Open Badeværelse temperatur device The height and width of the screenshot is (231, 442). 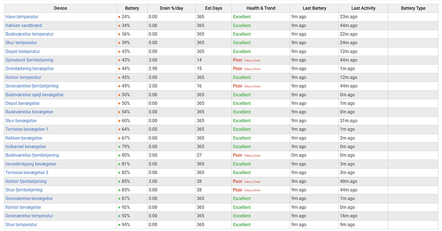tap(29, 34)
